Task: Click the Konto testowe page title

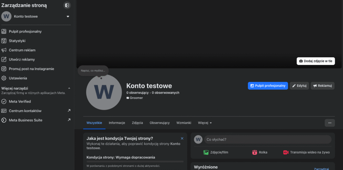Action: point(149,86)
